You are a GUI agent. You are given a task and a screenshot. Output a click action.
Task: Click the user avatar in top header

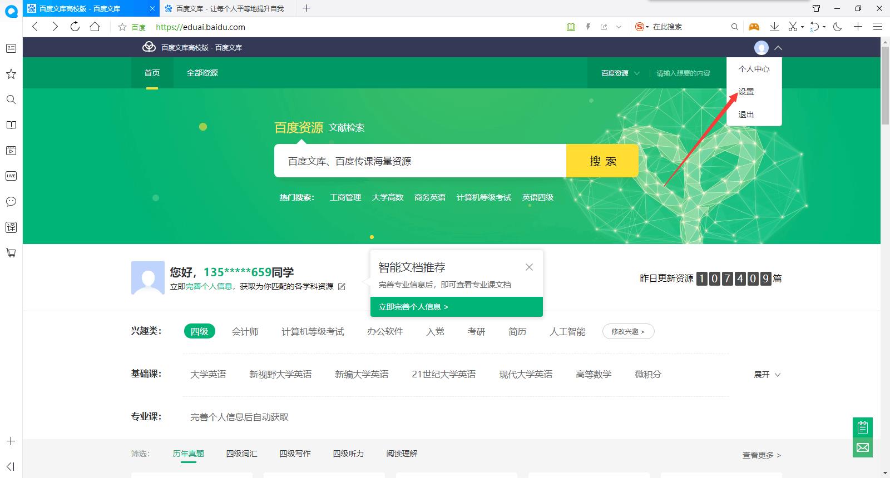[761, 48]
